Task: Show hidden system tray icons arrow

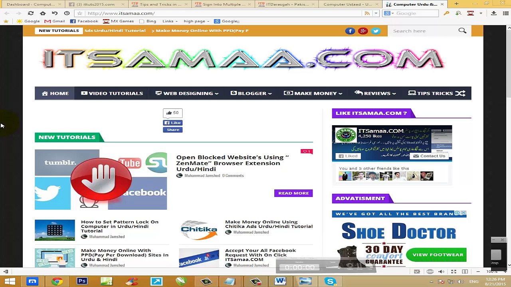Action: pos(432,282)
